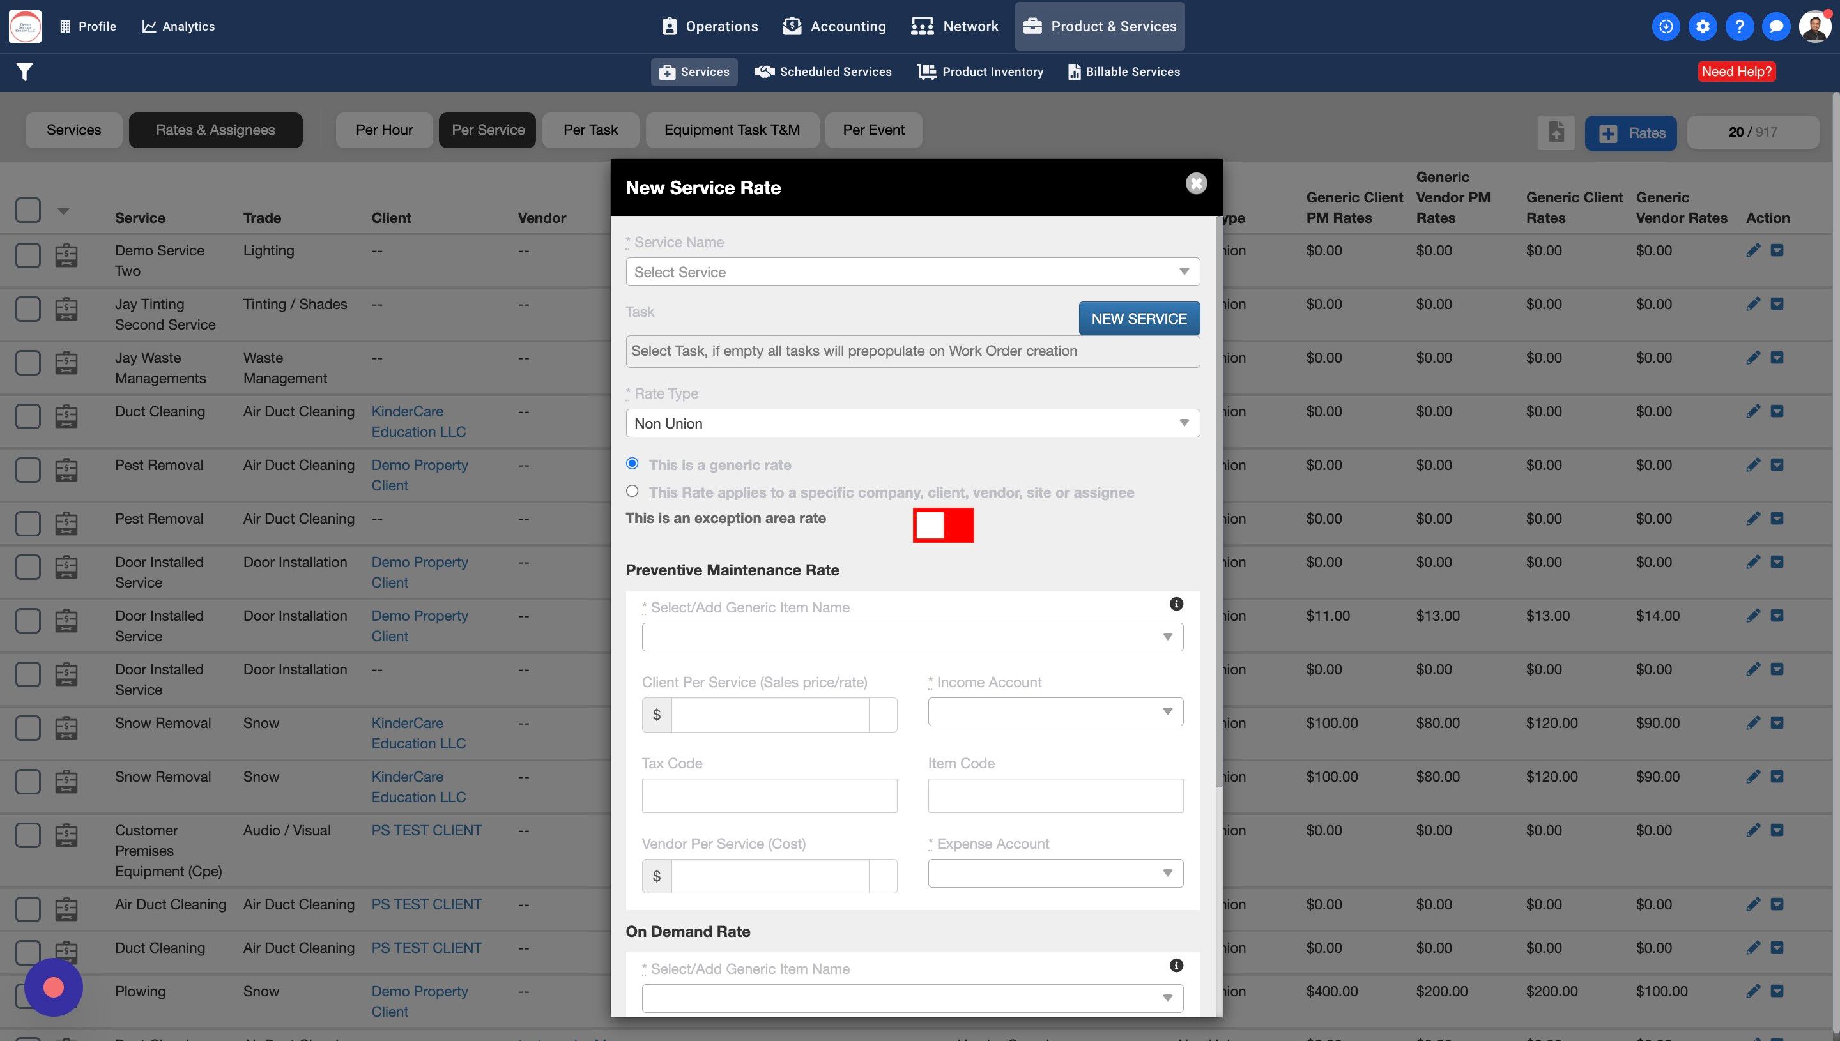
Task: Open the Select Service dropdown
Action: point(912,271)
